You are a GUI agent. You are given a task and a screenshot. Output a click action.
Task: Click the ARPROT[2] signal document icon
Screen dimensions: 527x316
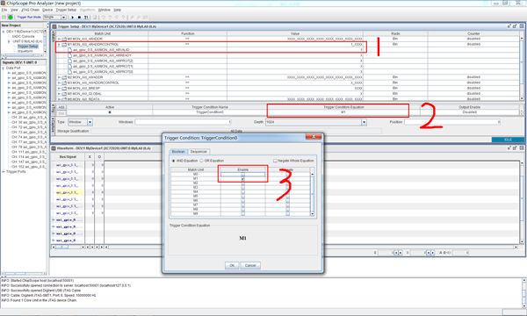tap(70, 61)
